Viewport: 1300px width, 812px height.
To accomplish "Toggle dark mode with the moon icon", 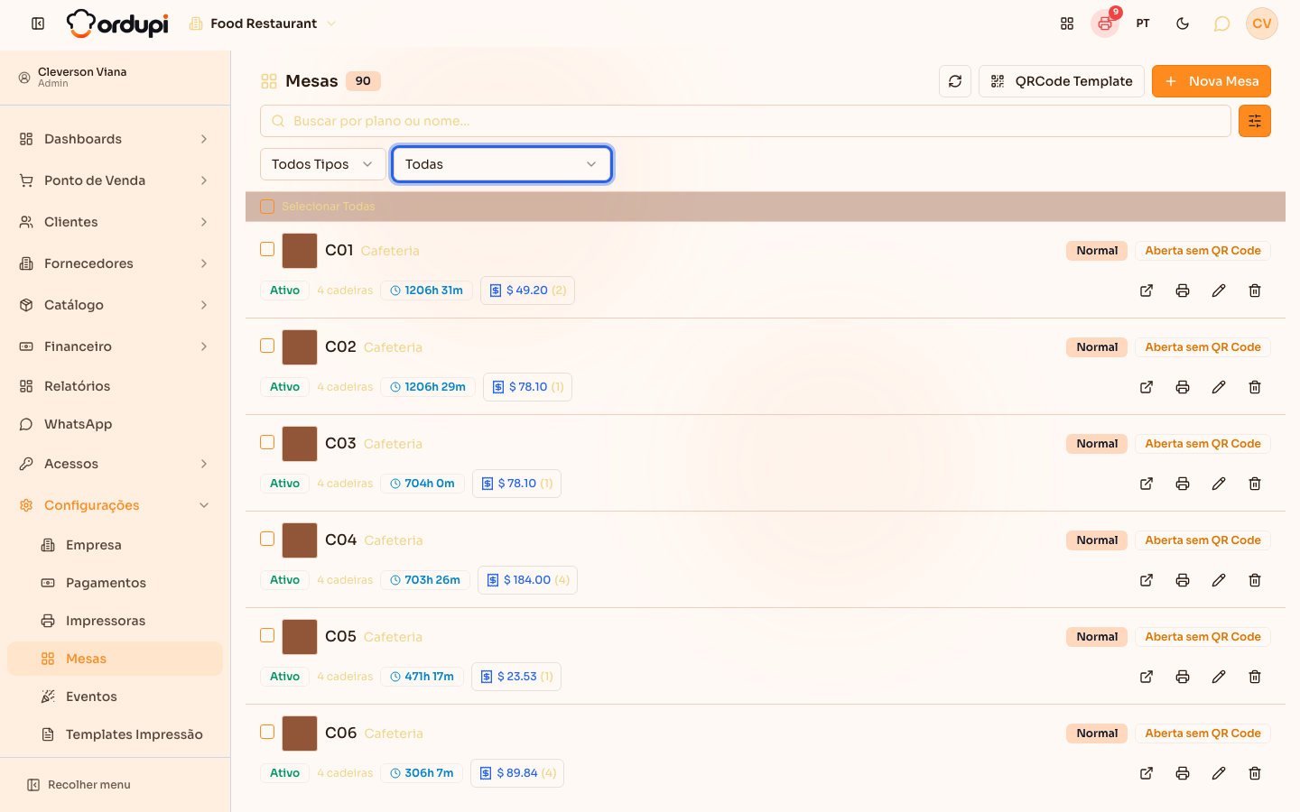I will 1183,23.
